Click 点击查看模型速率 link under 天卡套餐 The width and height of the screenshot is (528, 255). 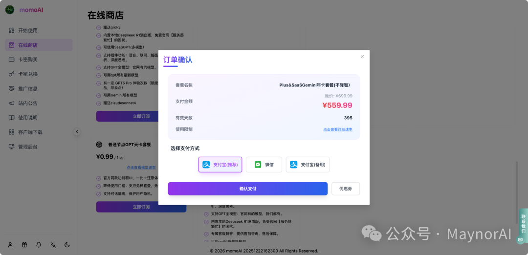(x=141, y=167)
